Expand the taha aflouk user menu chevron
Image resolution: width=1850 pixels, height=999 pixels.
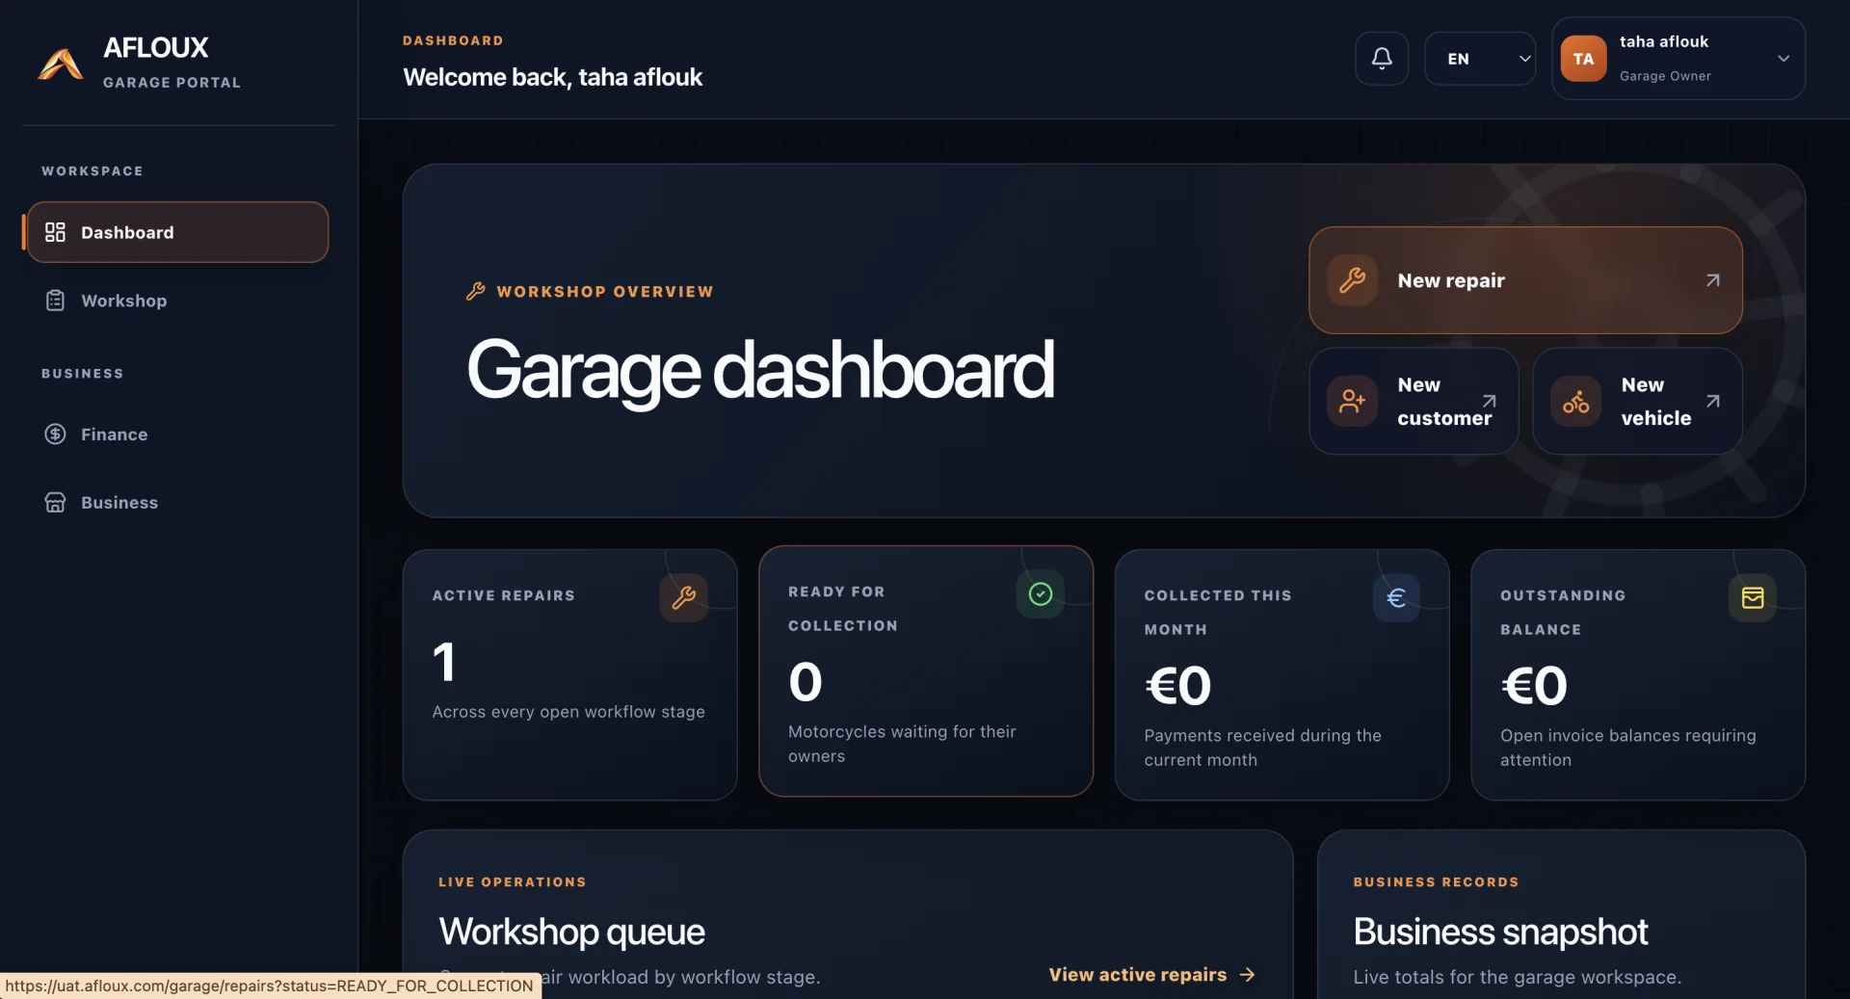(x=1784, y=59)
